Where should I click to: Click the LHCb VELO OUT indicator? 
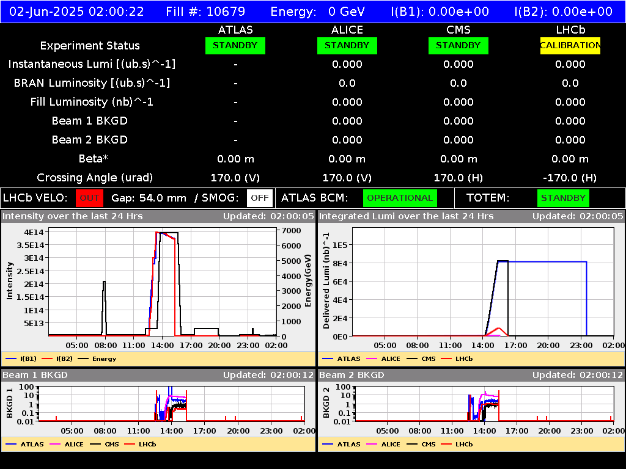click(89, 198)
